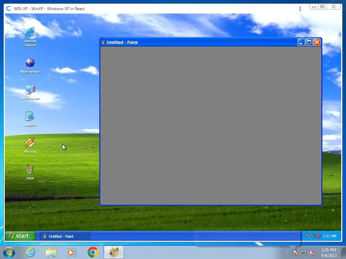The width and height of the screenshot is (346, 259).
Task: Launch Google Chrome from the Windows 7 taskbar
Action: click(x=93, y=252)
